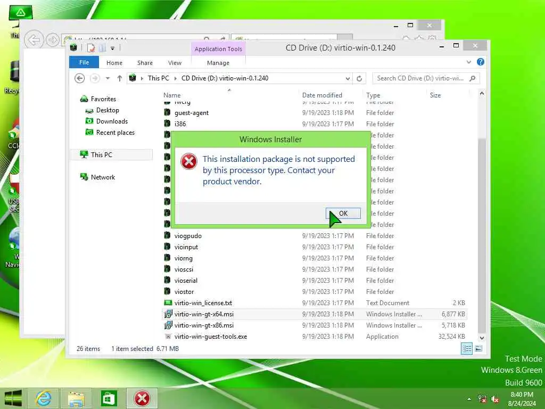The width and height of the screenshot is (545, 409).
Task: Select the i386 folder icon
Action: coord(167,124)
